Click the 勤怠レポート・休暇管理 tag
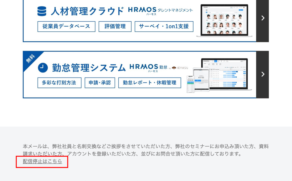 [150, 83]
